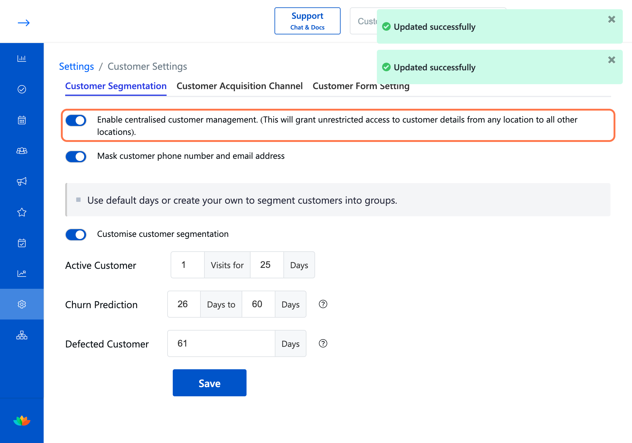Edit Active Customer days field showing 25
The image size is (632, 443).
tap(267, 265)
